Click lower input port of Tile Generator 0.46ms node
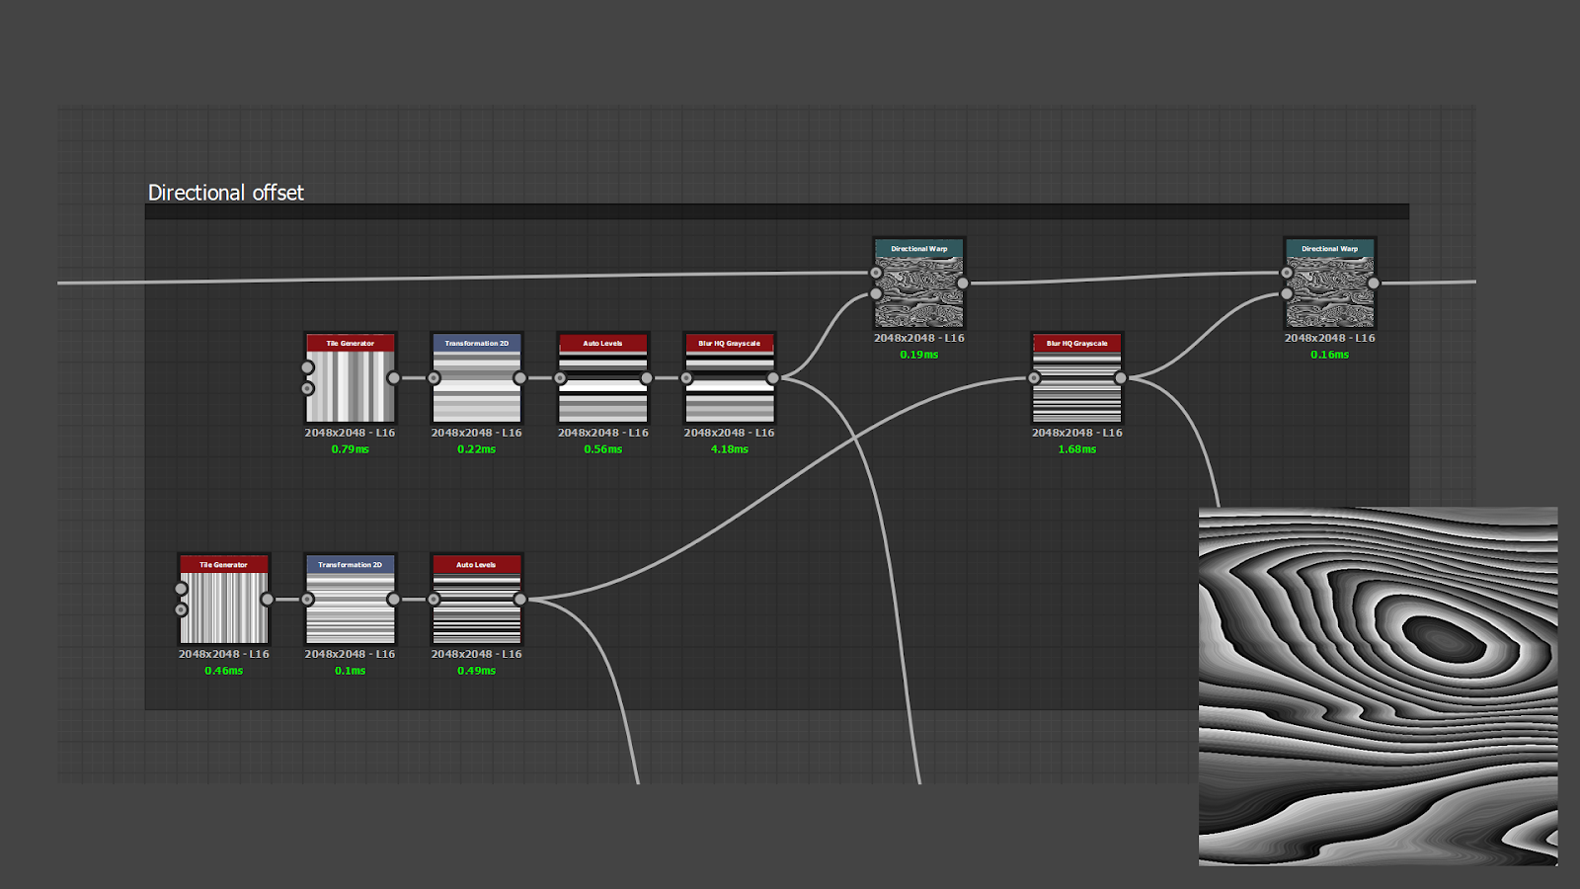This screenshot has height=889, width=1580. (181, 609)
